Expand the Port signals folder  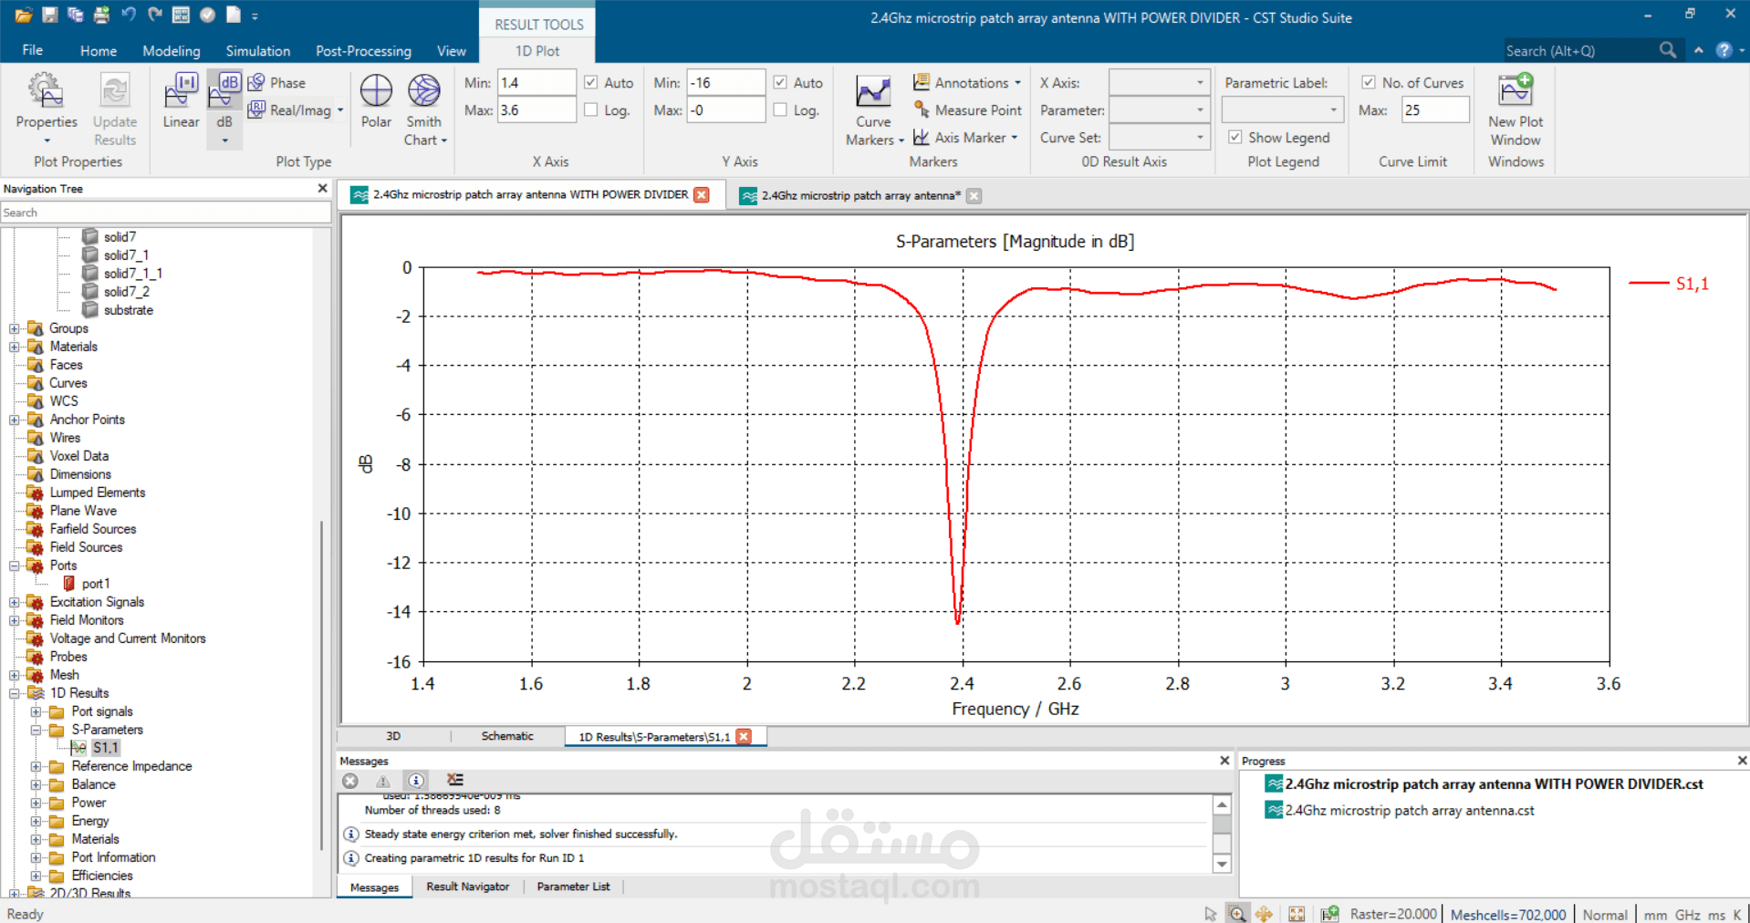[x=36, y=711]
